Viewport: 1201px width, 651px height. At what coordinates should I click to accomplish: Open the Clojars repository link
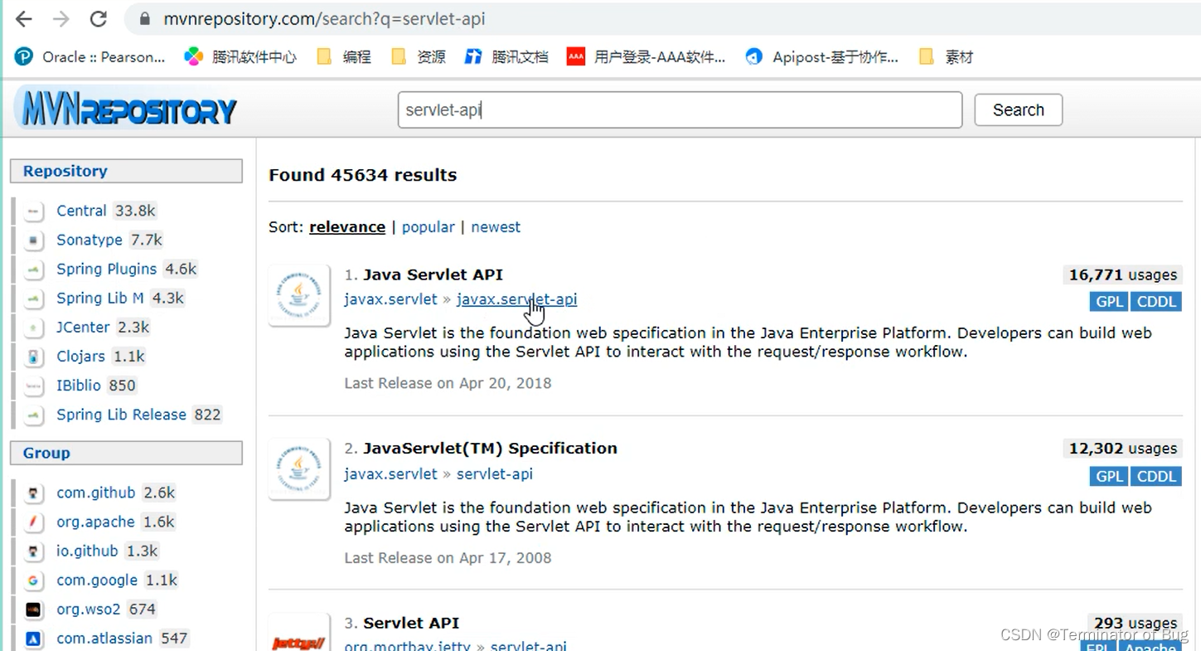80,356
